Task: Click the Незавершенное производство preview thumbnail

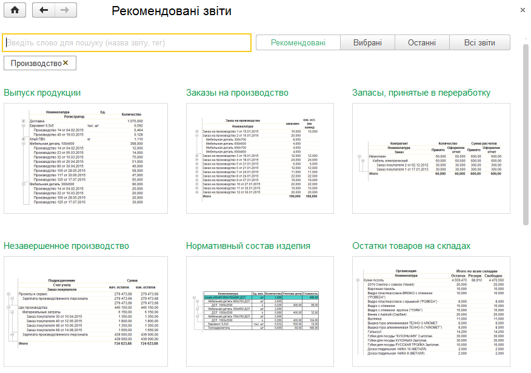Action: (85, 311)
